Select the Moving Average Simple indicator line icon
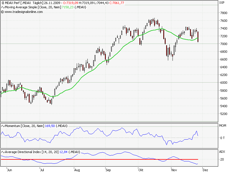230x172 pixels. (x=2, y=7)
